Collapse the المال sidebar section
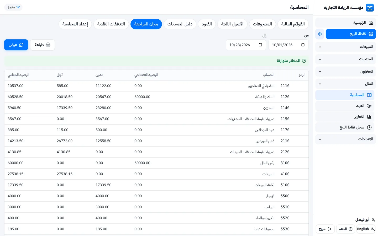This screenshot has height=236, width=378. click(x=345, y=84)
